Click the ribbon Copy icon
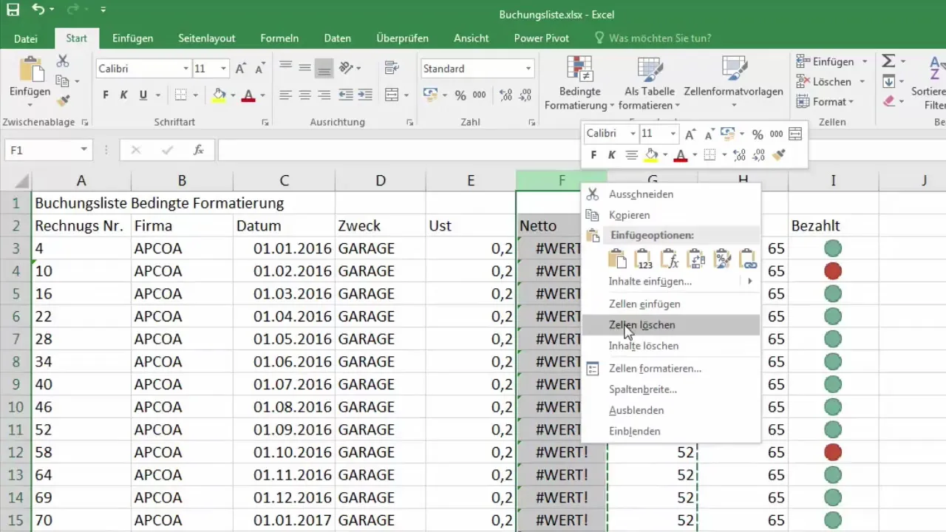This screenshot has width=946, height=532. click(63, 81)
